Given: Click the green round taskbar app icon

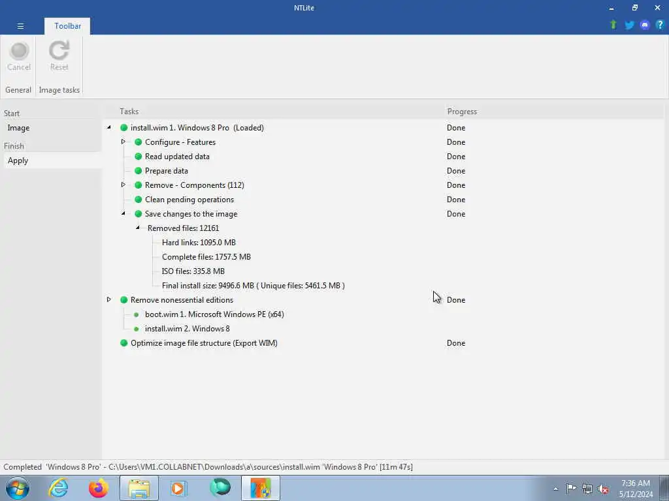Looking at the screenshot, I should tap(220, 488).
